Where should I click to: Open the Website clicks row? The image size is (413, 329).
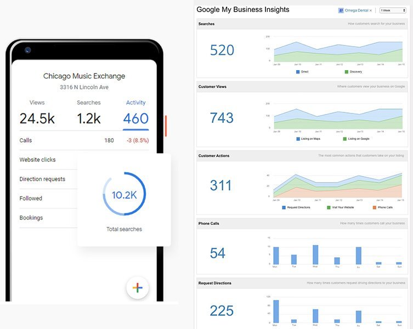[x=48, y=160]
